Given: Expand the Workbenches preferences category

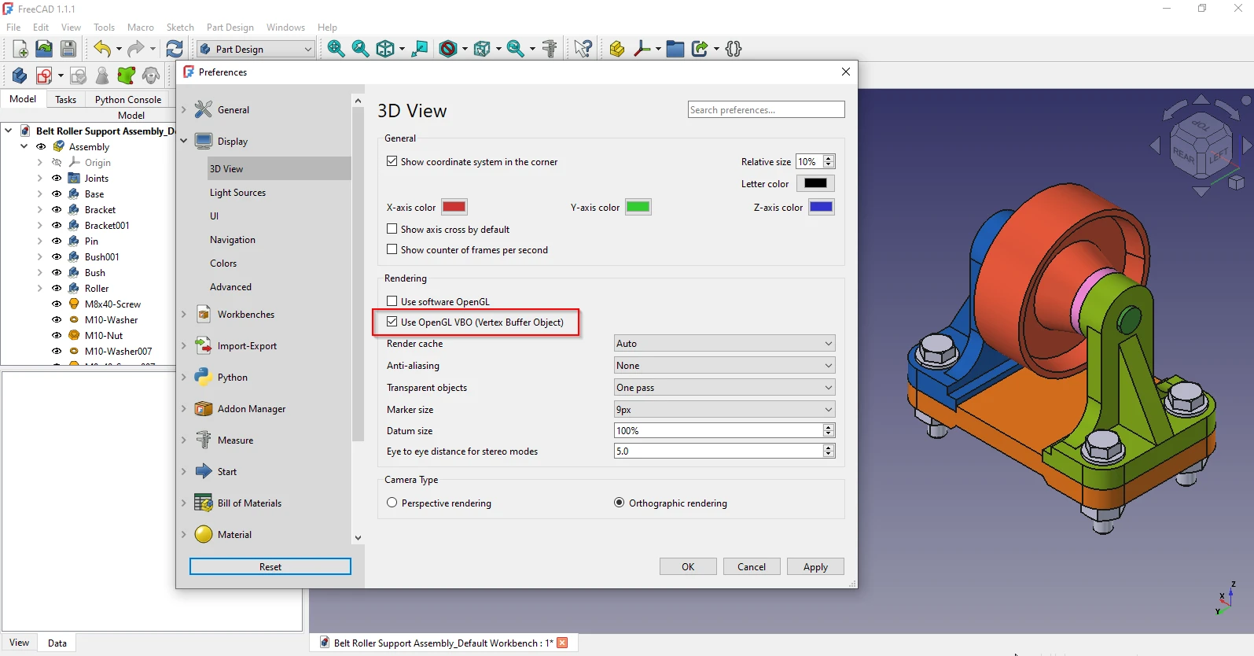Looking at the screenshot, I should (184, 315).
